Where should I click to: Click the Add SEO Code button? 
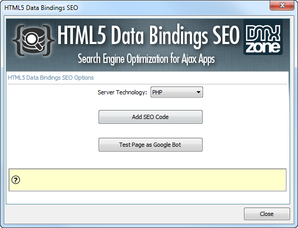coord(151,117)
